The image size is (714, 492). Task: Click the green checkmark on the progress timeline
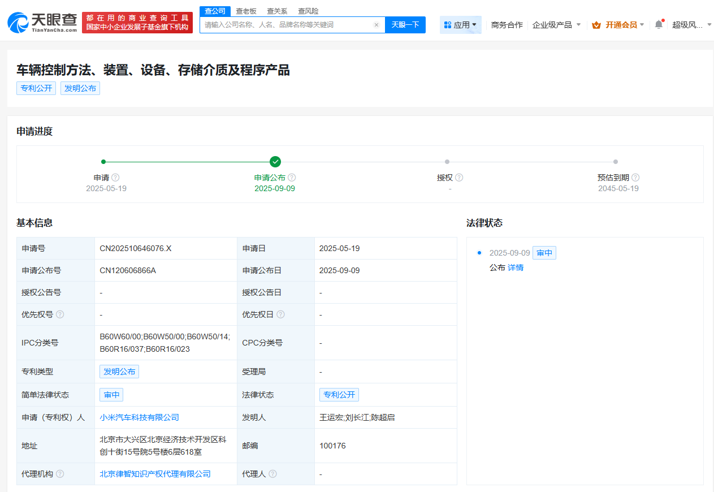click(275, 161)
